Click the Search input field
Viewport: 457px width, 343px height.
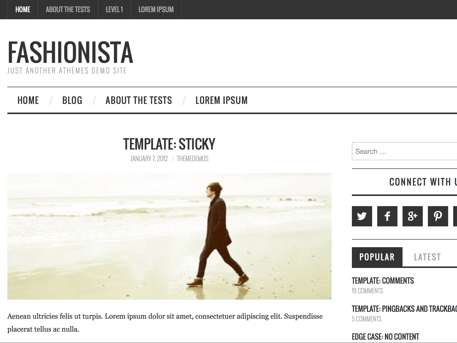404,151
